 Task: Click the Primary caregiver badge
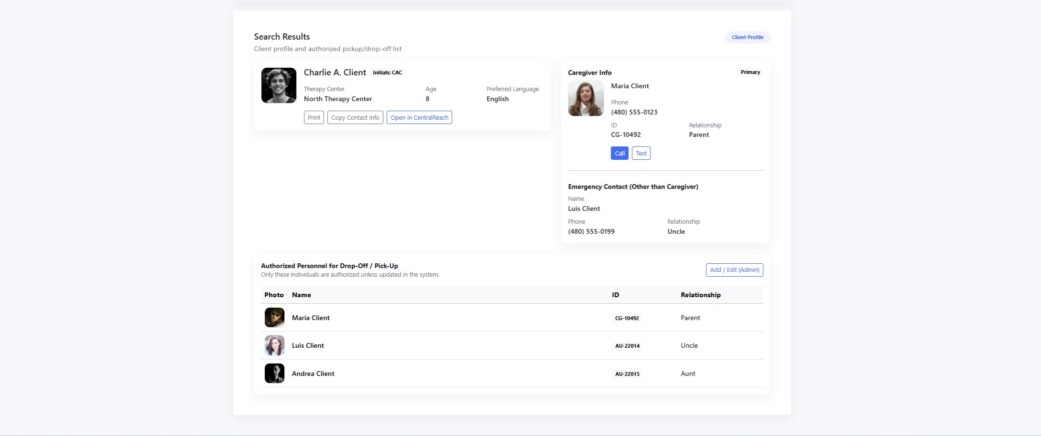[750, 73]
